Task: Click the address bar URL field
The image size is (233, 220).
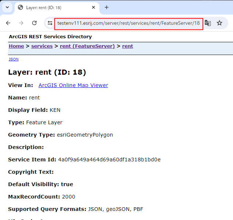Action: click(129, 23)
